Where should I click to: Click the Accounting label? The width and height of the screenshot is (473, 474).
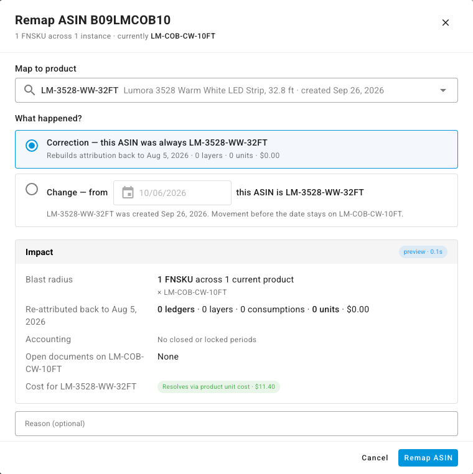(48, 339)
